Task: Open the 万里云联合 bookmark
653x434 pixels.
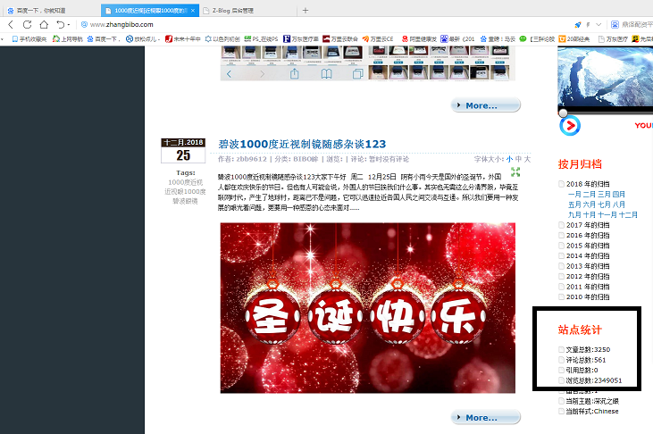Action: pos(340,39)
